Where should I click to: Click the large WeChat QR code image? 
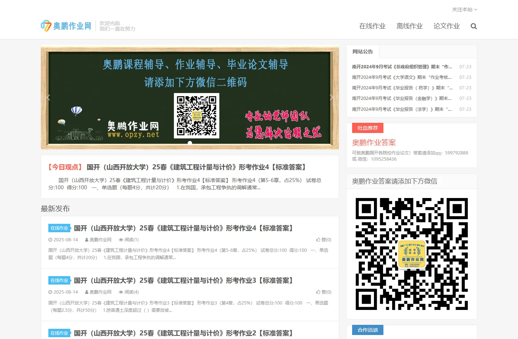click(412, 254)
